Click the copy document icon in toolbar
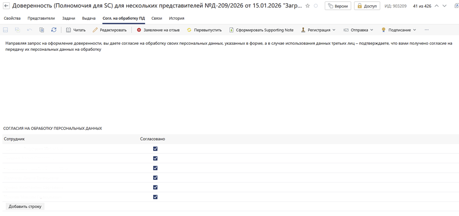This screenshot has height=216, width=459. [41, 30]
